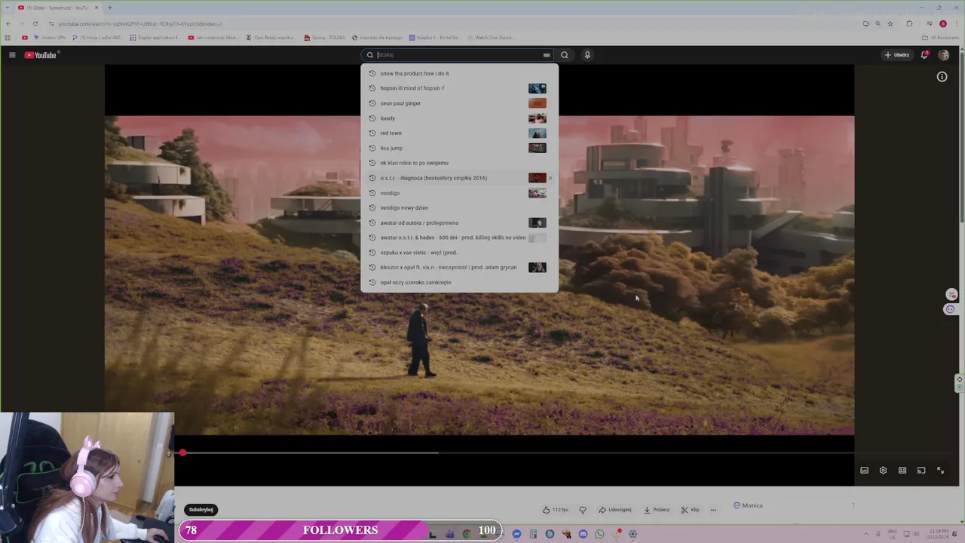Viewport: 965px width, 543px height.
Task: Open the YouTube guide hamburger menu
Action: click(12, 55)
